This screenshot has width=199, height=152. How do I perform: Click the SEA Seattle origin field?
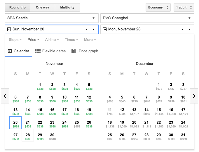click(x=52, y=18)
